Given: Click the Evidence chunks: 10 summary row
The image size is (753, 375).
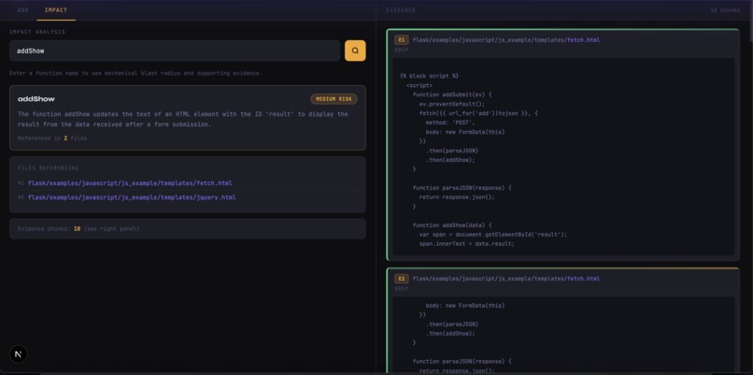Looking at the screenshot, I should [187, 229].
